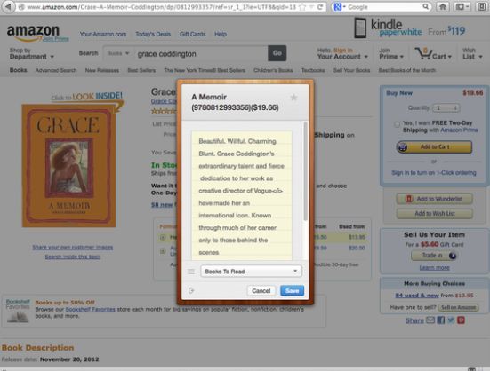Viewport: 490px width, 371px height.
Task: Expand the Your Account menu
Action: [342, 53]
